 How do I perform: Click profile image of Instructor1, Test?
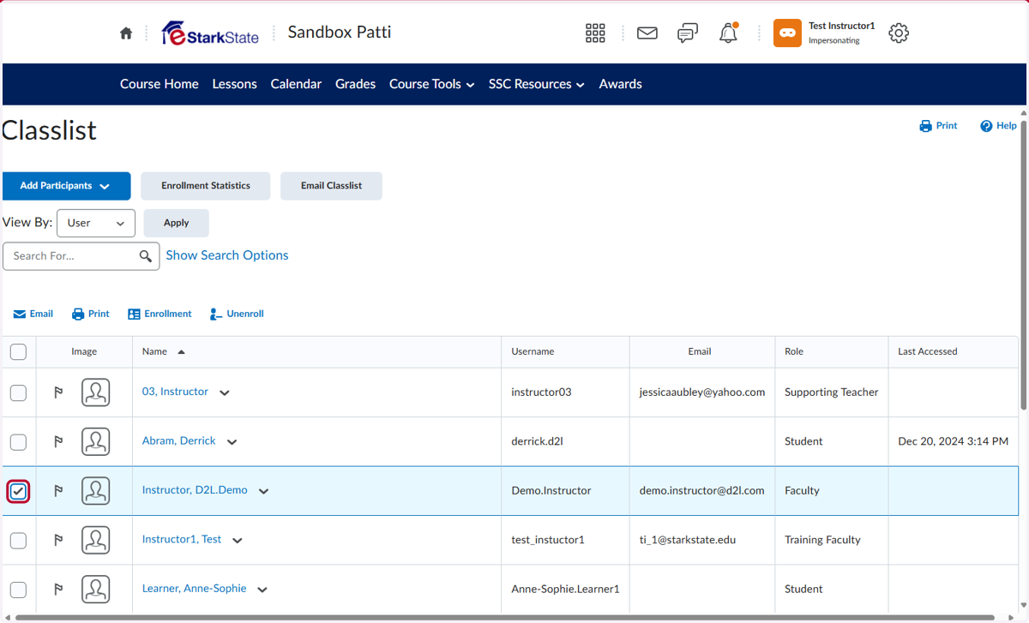point(96,540)
